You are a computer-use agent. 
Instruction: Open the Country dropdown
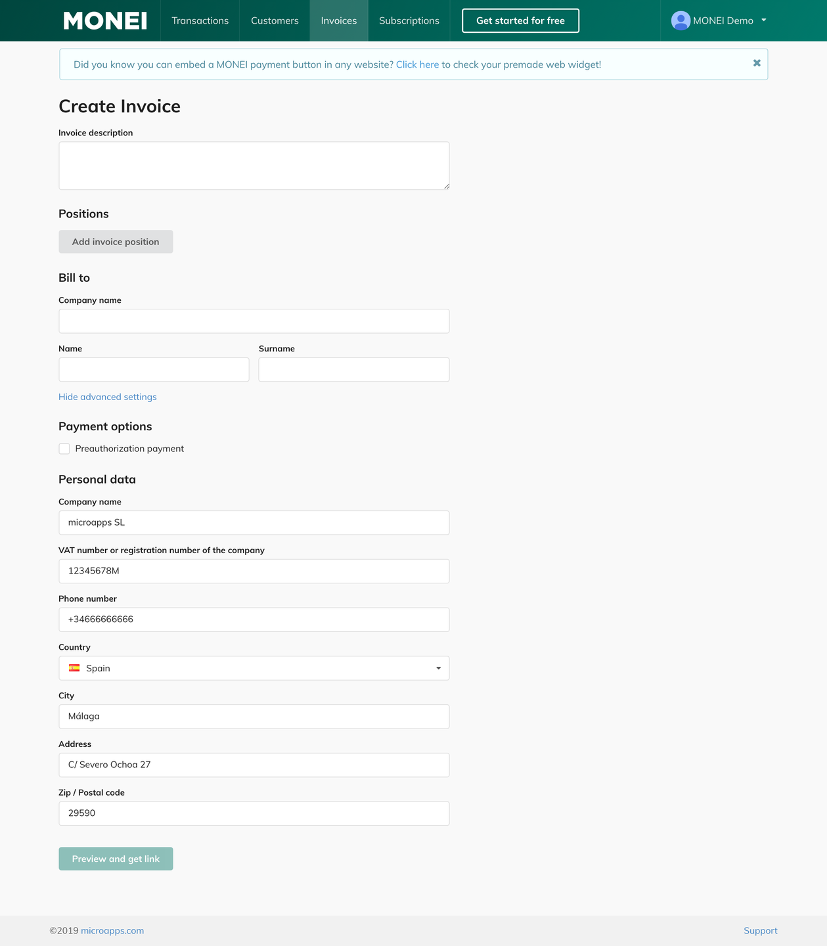coord(254,668)
